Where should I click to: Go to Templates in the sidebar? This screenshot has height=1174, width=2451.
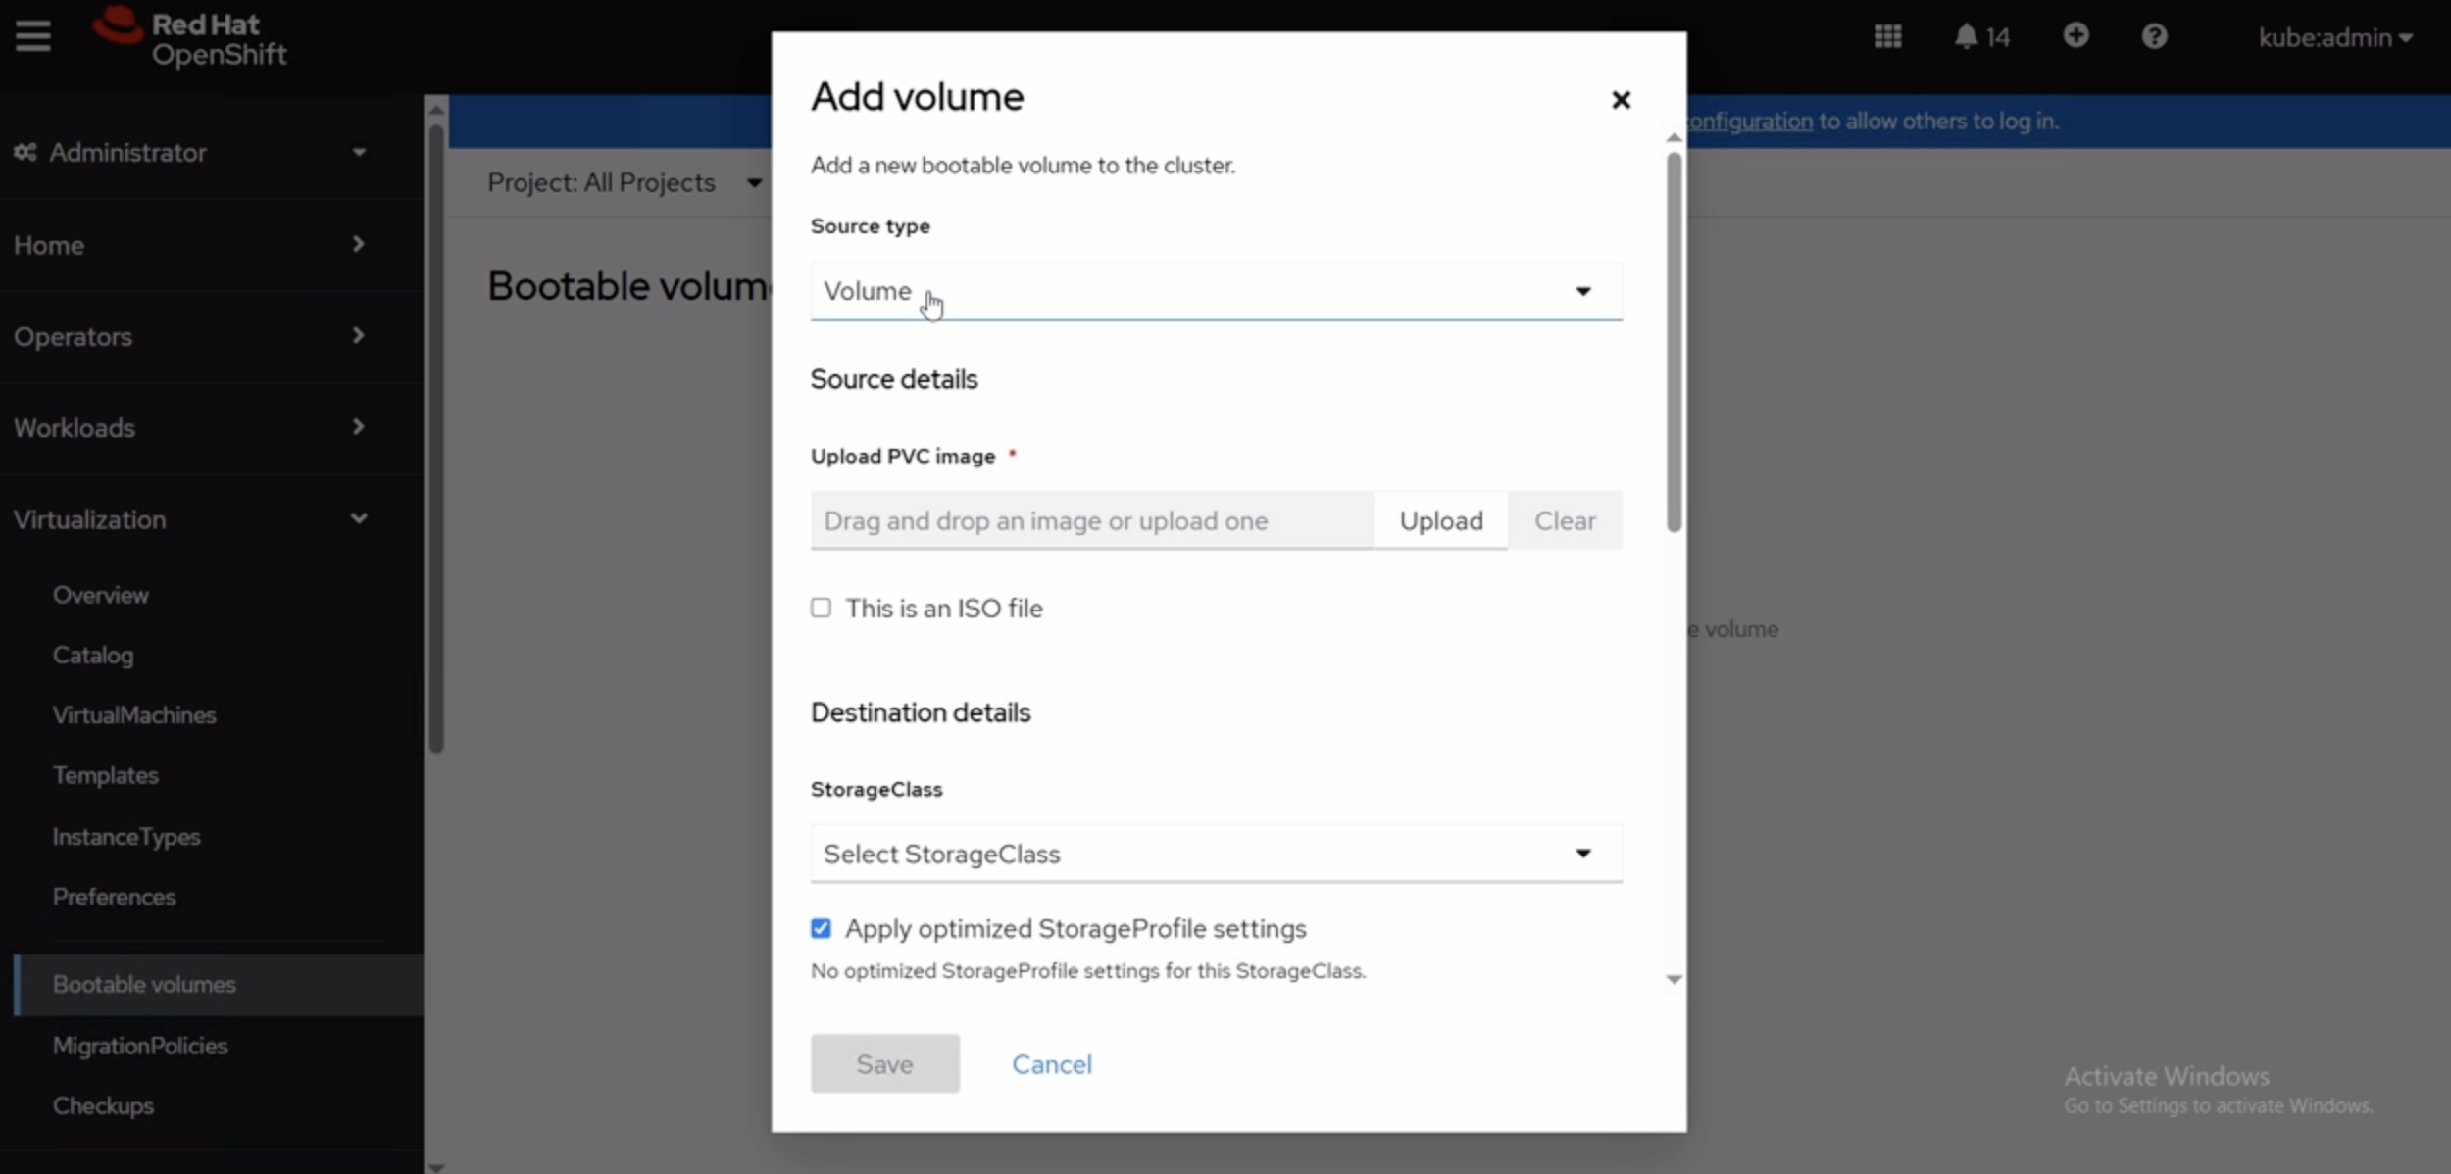click(106, 775)
